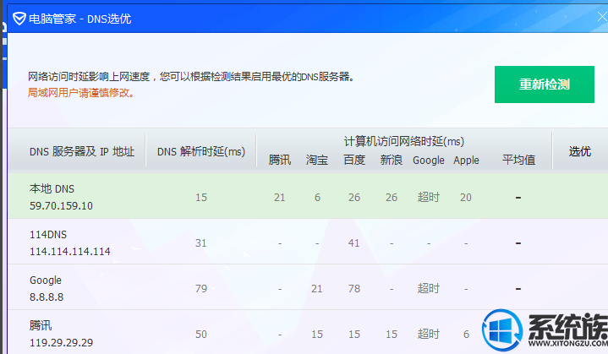The height and width of the screenshot is (354, 608).
Task: Click the DNS 服务器及 IP 地址 column header
Action: pos(81,152)
